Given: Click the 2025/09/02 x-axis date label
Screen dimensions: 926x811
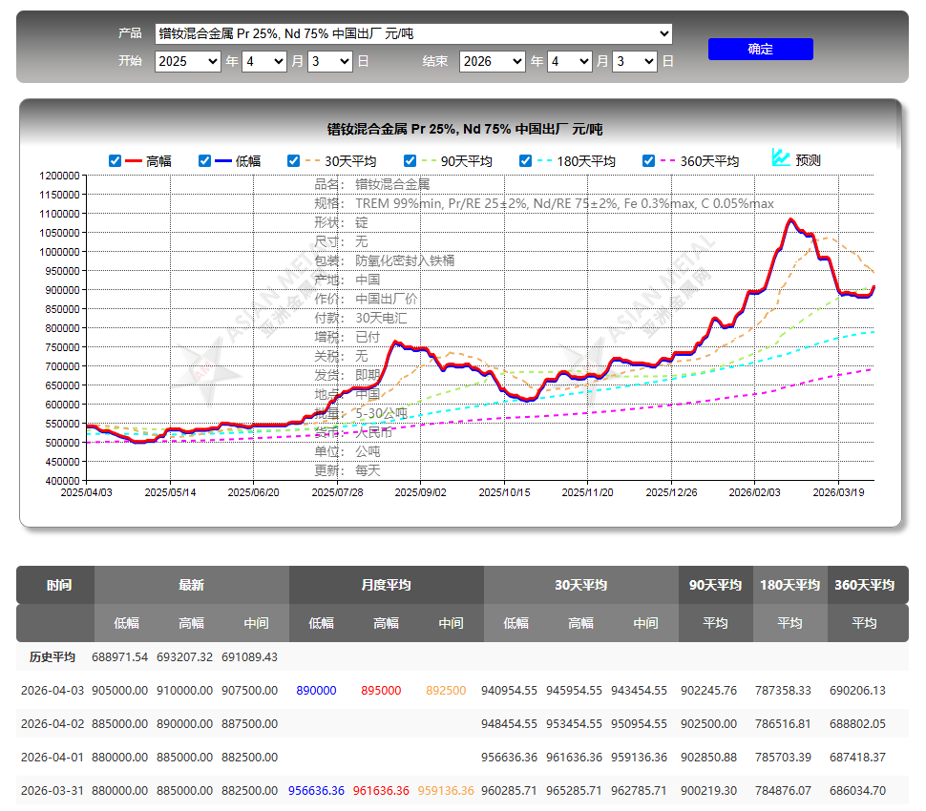Looking at the screenshot, I should click(x=420, y=492).
